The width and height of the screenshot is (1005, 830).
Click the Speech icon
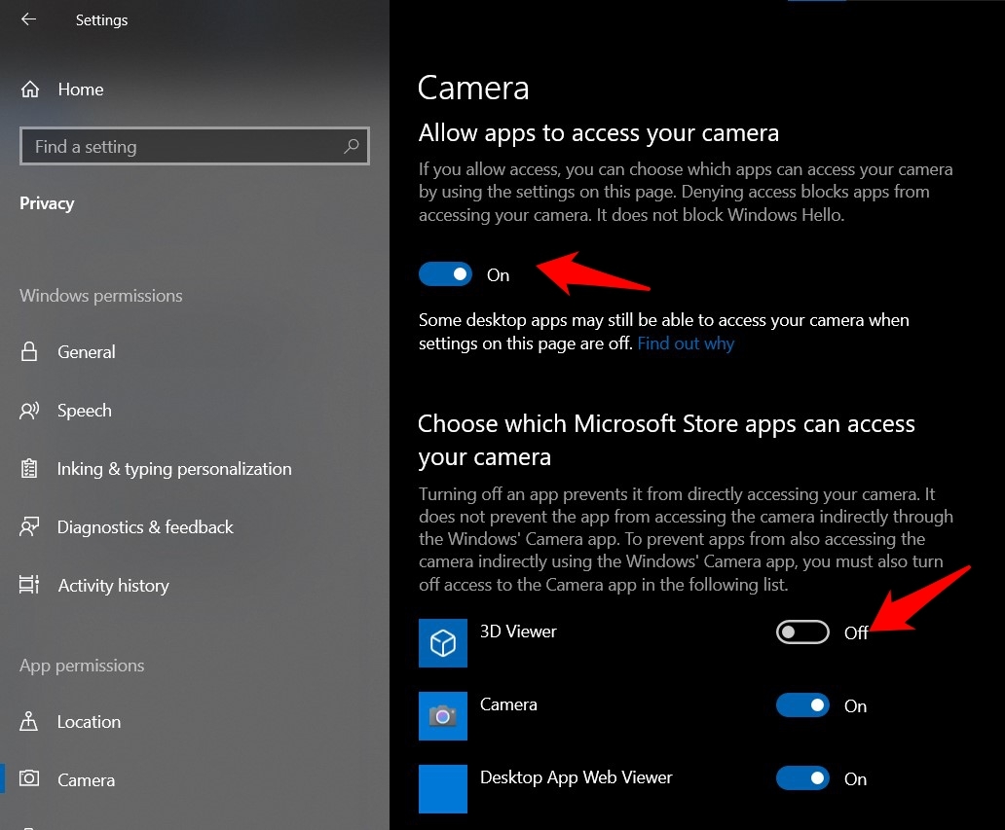[x=29, y=410]
